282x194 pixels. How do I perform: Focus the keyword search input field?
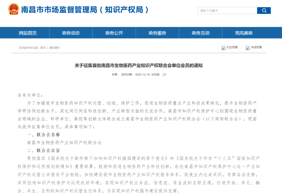coord(227,11)
